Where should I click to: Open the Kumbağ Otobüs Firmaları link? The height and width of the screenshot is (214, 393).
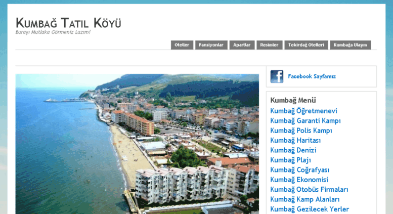[x=309, y=189]
